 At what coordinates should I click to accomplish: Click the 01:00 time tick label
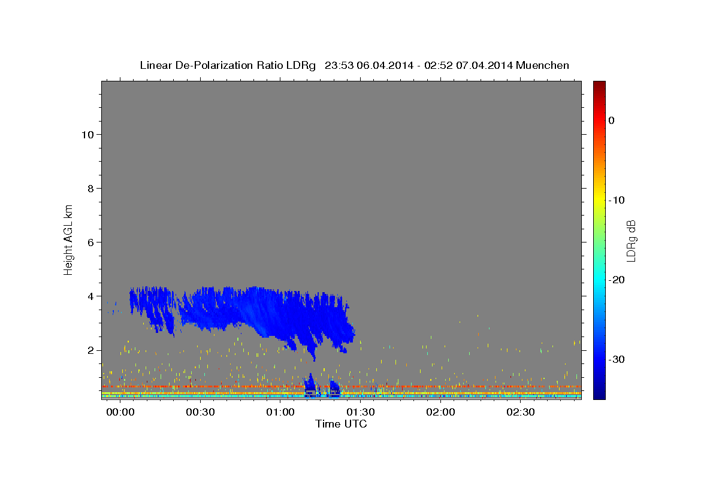tap(280, 413)
